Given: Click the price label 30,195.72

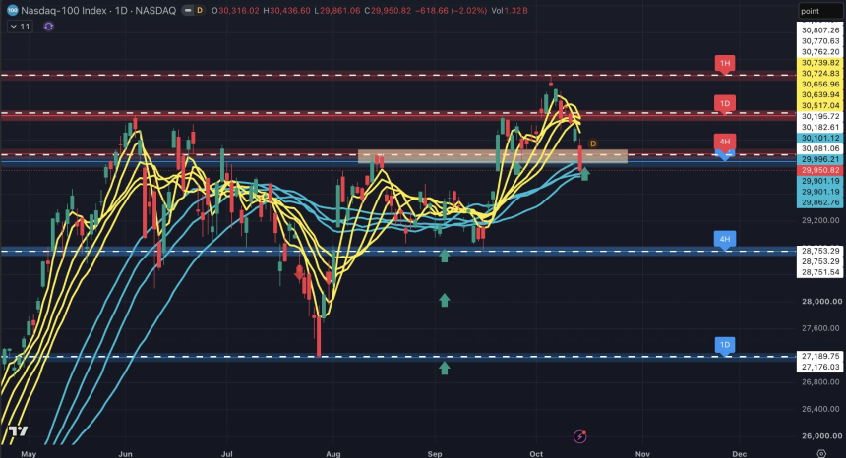Looking at the screenshot, I should tap(820, 116).
